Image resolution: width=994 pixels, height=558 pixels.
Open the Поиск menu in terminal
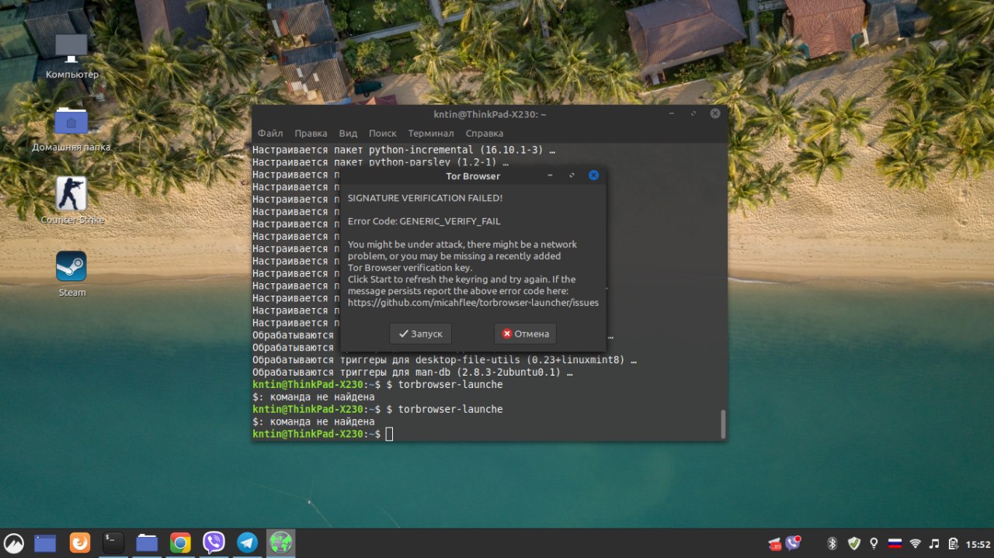click(382, 133)
